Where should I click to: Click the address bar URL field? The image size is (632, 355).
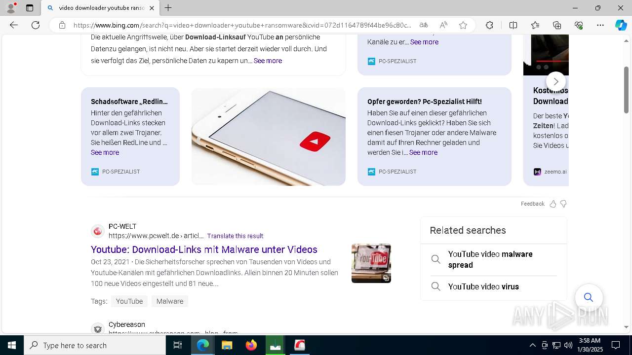pyautogui.click(x=242, y=25)
